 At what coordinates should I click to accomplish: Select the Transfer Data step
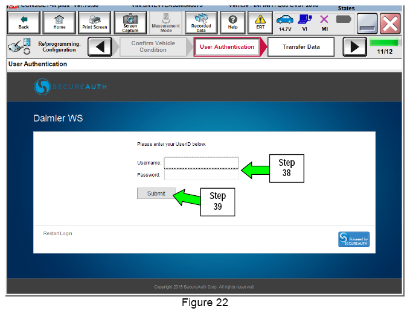(x=301, y=47)
